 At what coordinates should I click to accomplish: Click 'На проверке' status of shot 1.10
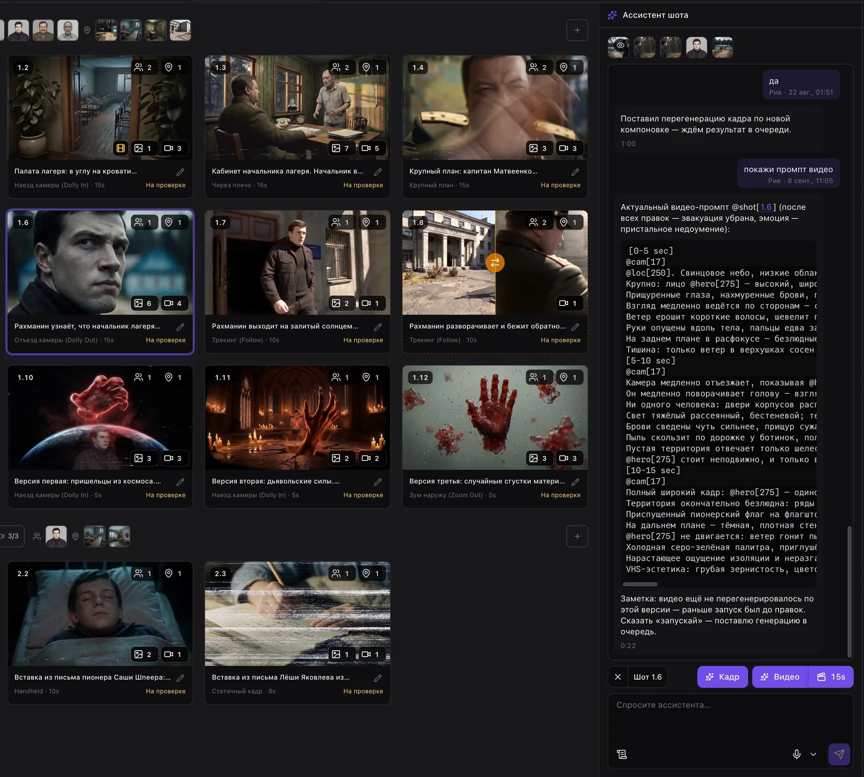point(166,495)
